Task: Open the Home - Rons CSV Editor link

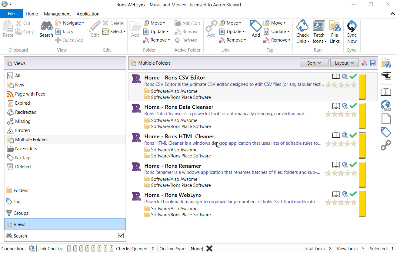Action: 175,78
